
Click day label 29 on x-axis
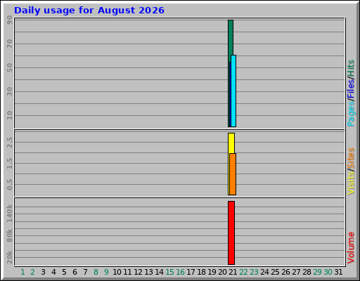coord(317,272)
